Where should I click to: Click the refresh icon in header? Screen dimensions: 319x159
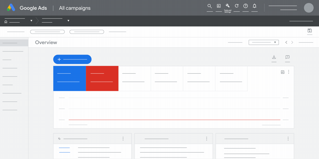(x=237, y=6)
